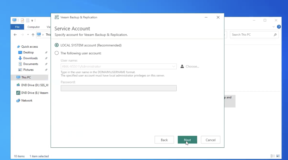Screen dimensions: 288x160
Task: Click the New folder quick access icon
Action: (x=28, y=20)
